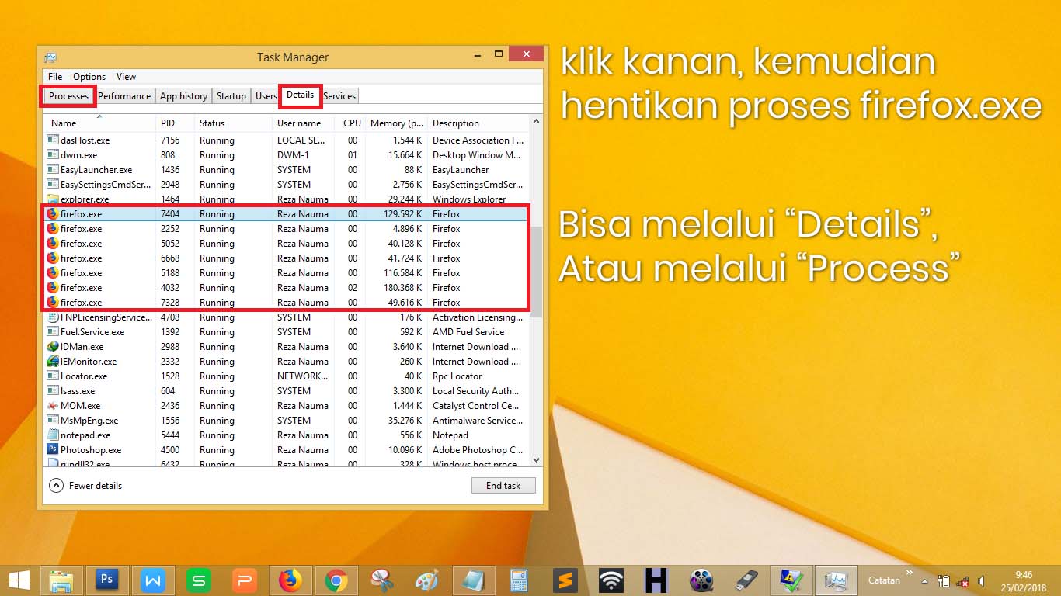Select the FNPLicensingService process row
This screenshot has height=596, width=1061.
click(287, 317)
